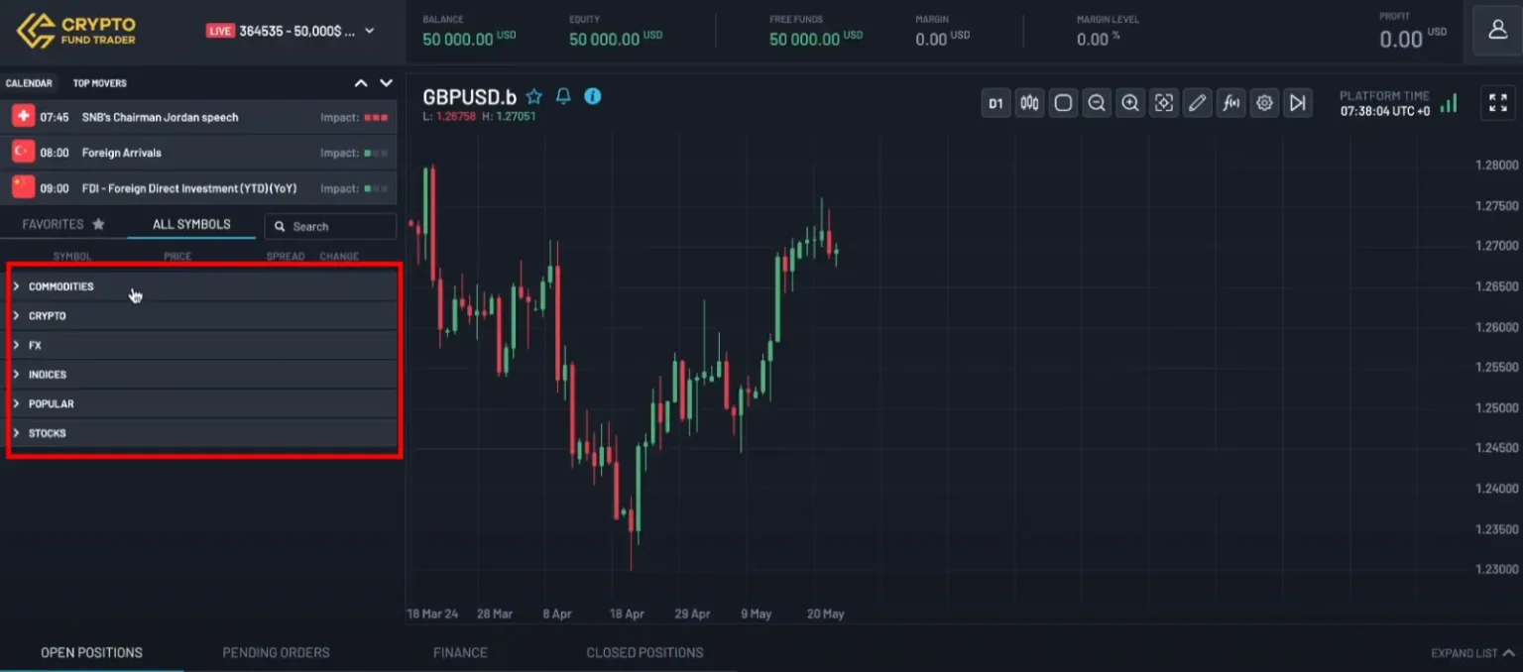Switch to the All Symbols tab
The height and width of the screenshot is (672, 1523).
(x=191, y=225)
